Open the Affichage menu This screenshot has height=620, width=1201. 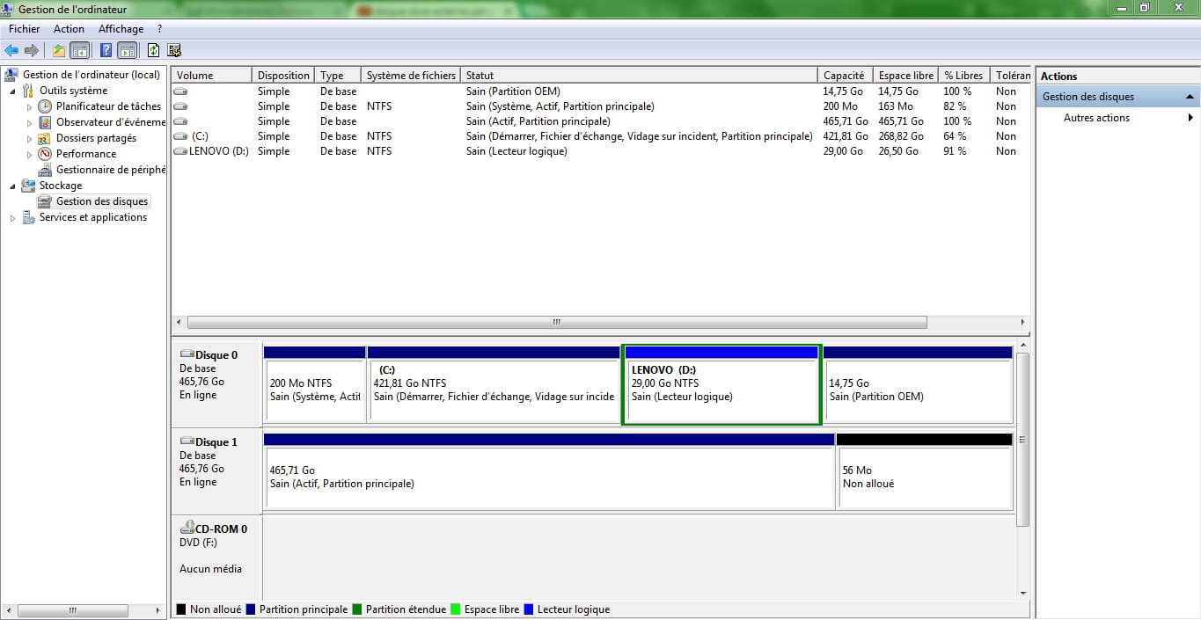(121, 29)
